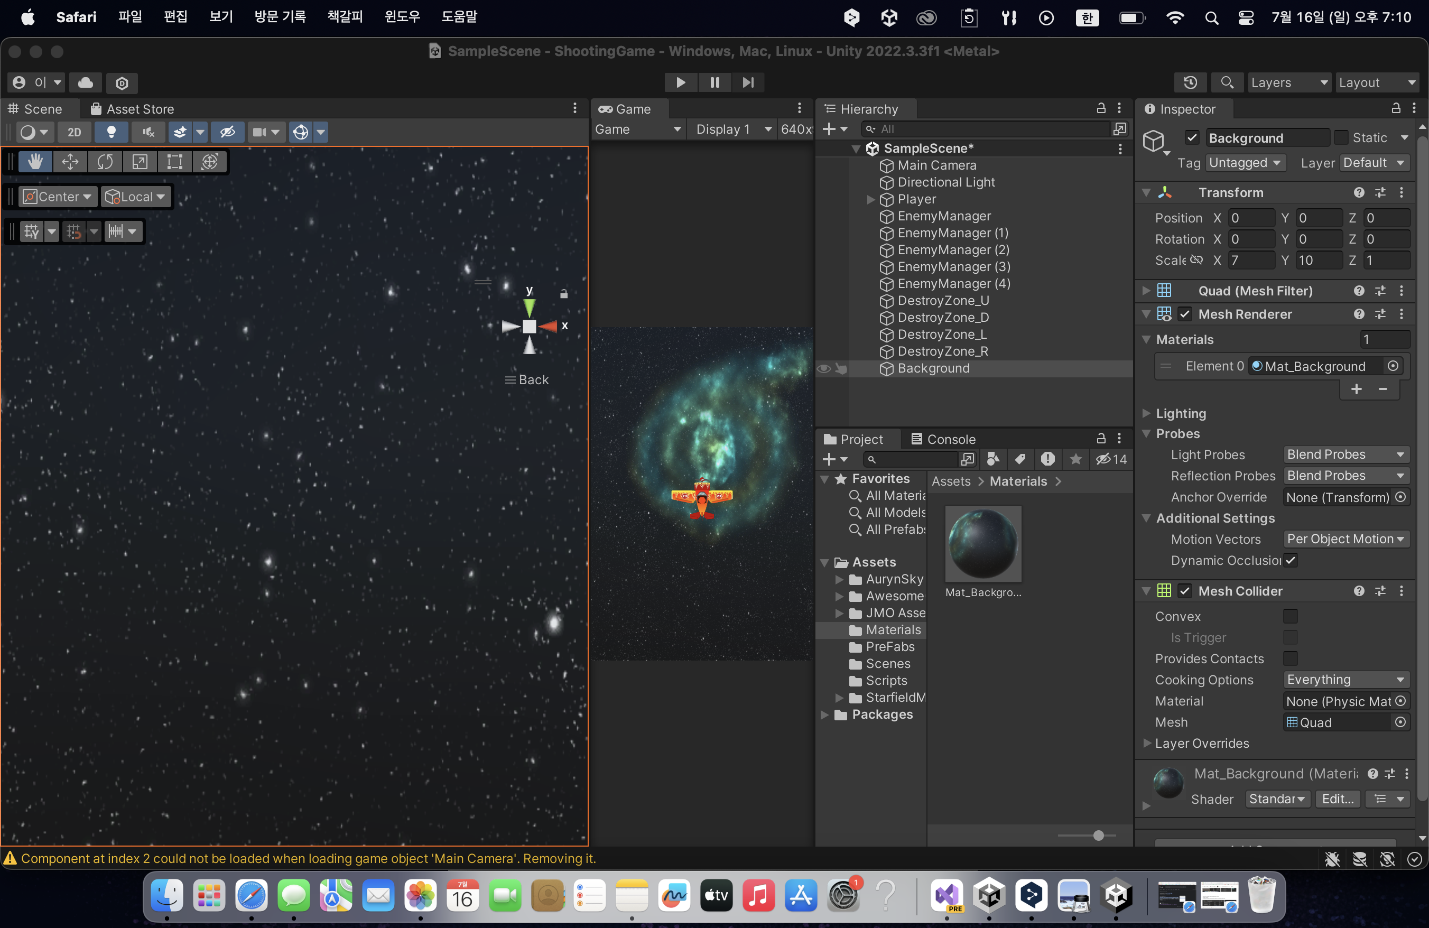Enable the Static checkbox
1429x928 pixels.
click(x=1341, y=137)
